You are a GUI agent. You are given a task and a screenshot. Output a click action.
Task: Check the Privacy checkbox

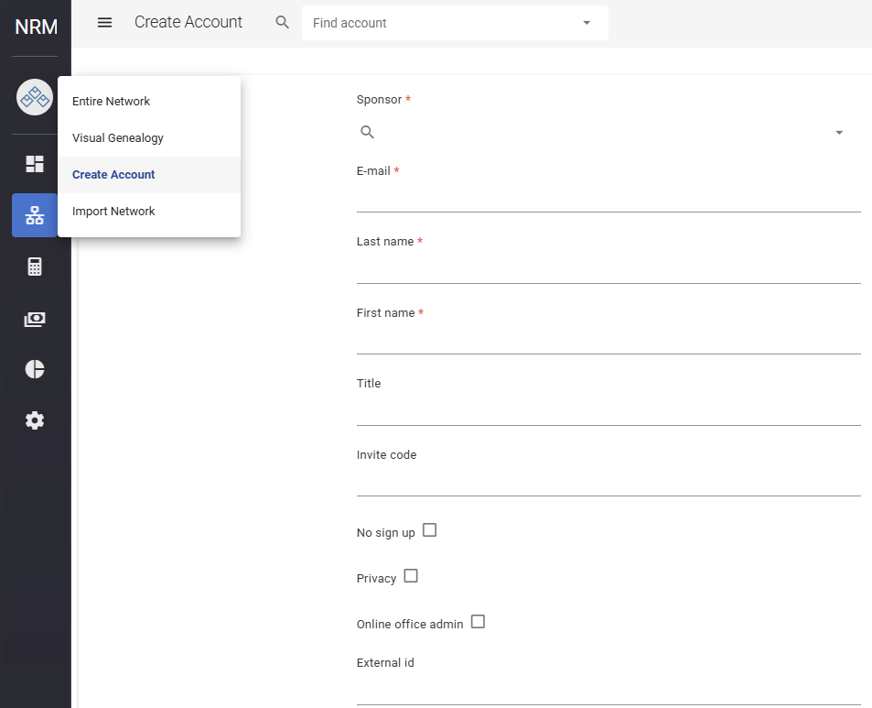coord(411,576)
